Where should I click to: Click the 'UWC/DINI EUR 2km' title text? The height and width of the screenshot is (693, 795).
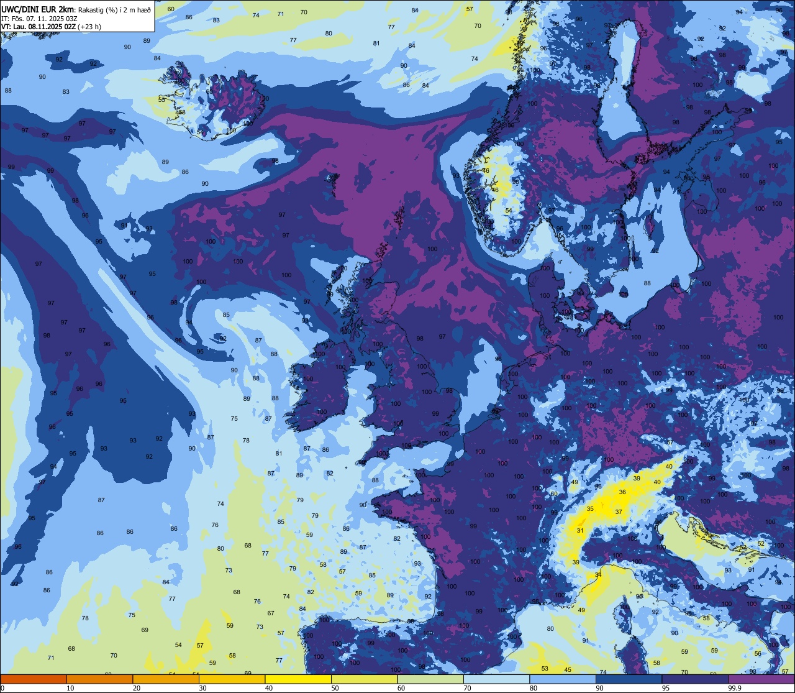(37, 9)
